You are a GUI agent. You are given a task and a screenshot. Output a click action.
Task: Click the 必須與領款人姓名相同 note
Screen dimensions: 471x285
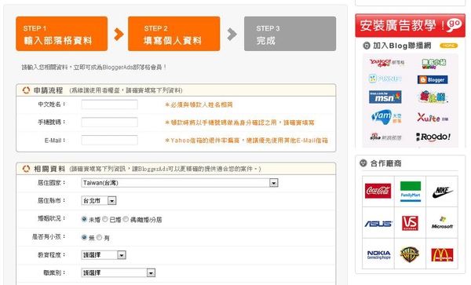pos(199,104)
